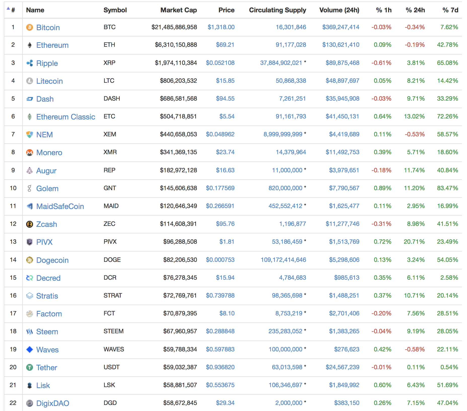Select Bitcoin market cap $21,485,886,958

click(x=174, y=27)
